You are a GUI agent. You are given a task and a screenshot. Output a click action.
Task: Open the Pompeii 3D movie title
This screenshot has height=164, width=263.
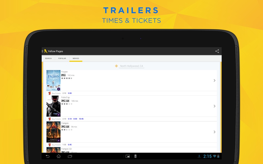click(x=66, y=149)
